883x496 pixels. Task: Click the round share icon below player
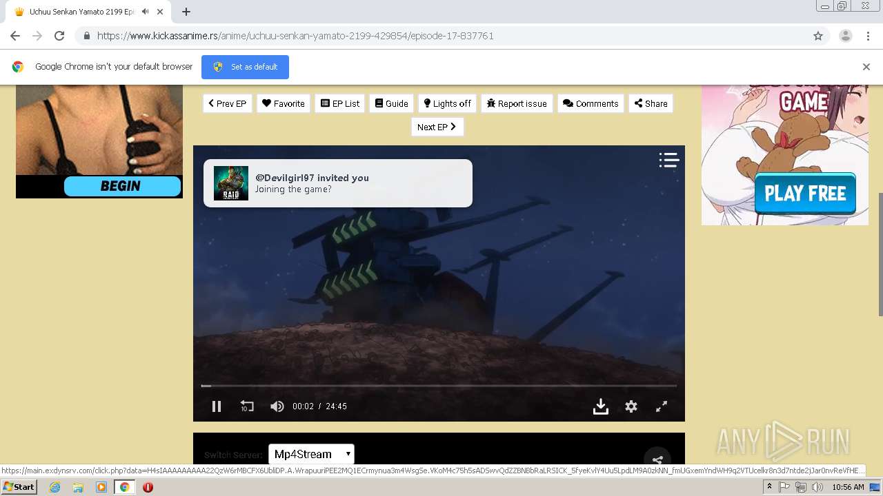(657, 460)
